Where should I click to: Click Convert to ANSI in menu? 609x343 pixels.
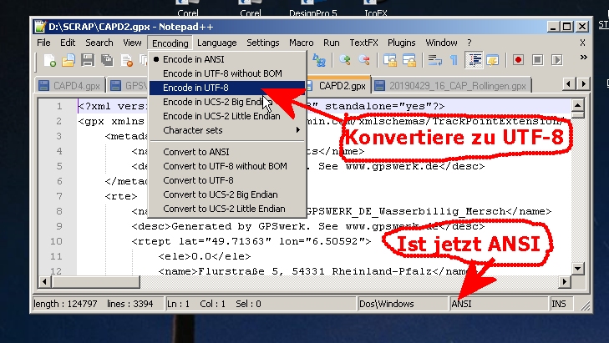(195, 152)
